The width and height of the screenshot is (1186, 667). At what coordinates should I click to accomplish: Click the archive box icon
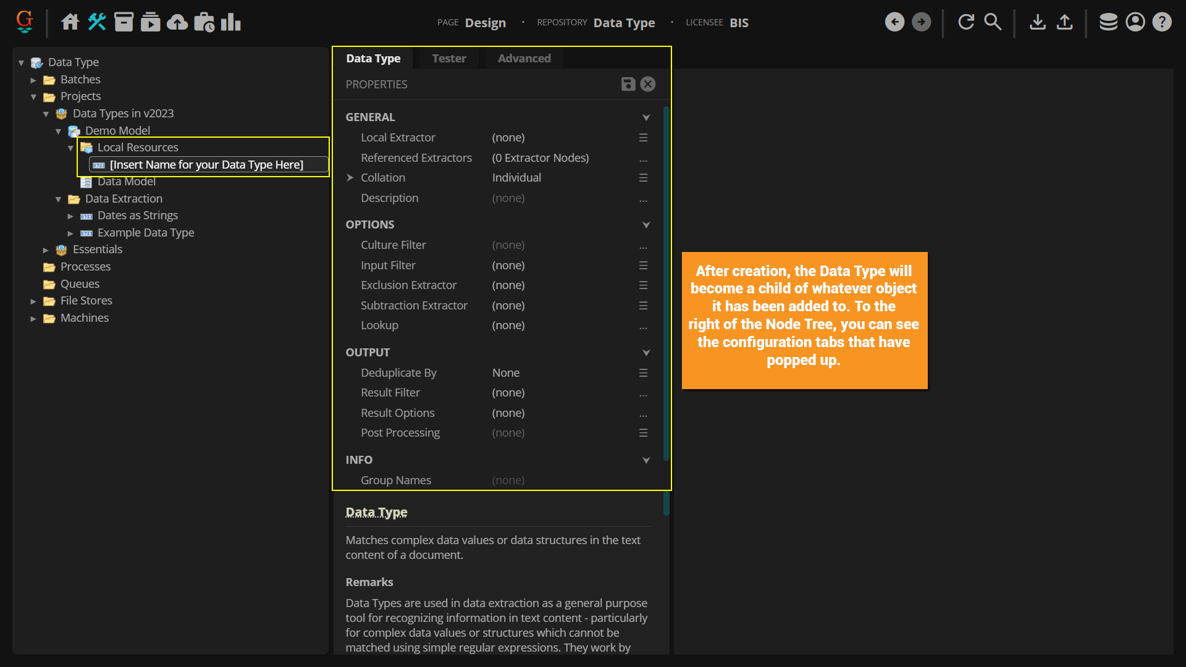coord(124,22)
